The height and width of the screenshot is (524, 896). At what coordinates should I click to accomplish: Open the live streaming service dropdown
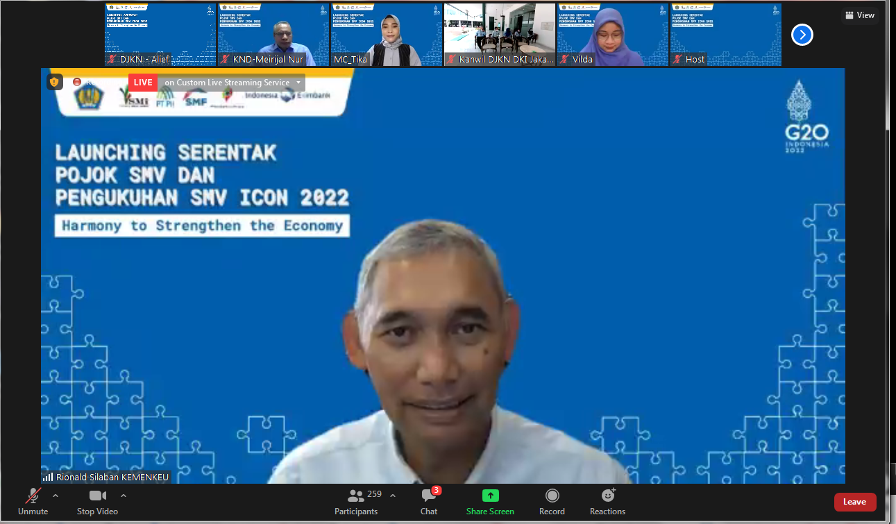299,83
